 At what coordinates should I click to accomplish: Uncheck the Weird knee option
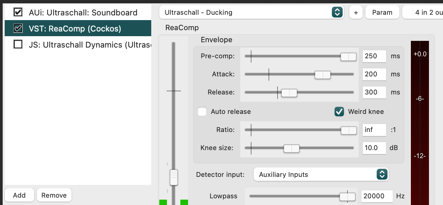pyautogui.click(x=339, y=112)
